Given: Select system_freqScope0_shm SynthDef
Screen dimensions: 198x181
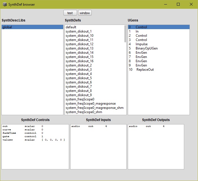Looking at the screenshot, I should pyautogui.click(x=94, y=112).
